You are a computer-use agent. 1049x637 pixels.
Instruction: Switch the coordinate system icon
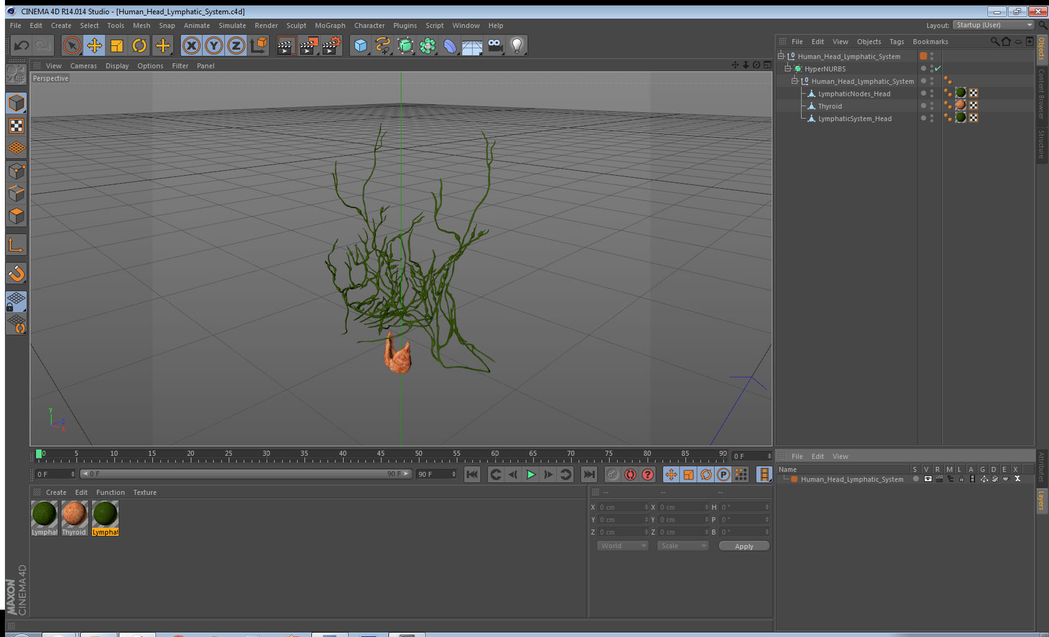point(259,45)
